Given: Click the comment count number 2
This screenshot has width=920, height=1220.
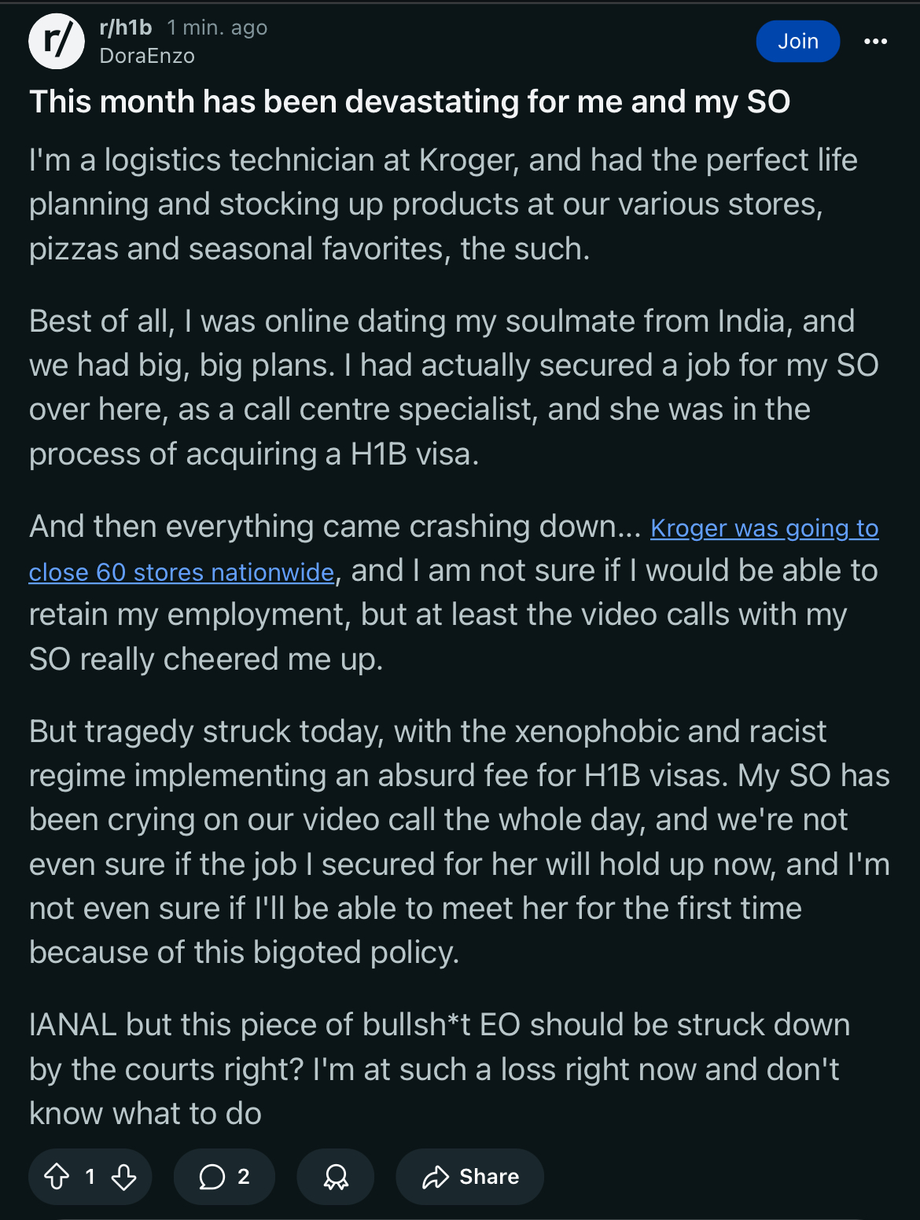Looking at the screenshot, I should tap(244, 1177).
